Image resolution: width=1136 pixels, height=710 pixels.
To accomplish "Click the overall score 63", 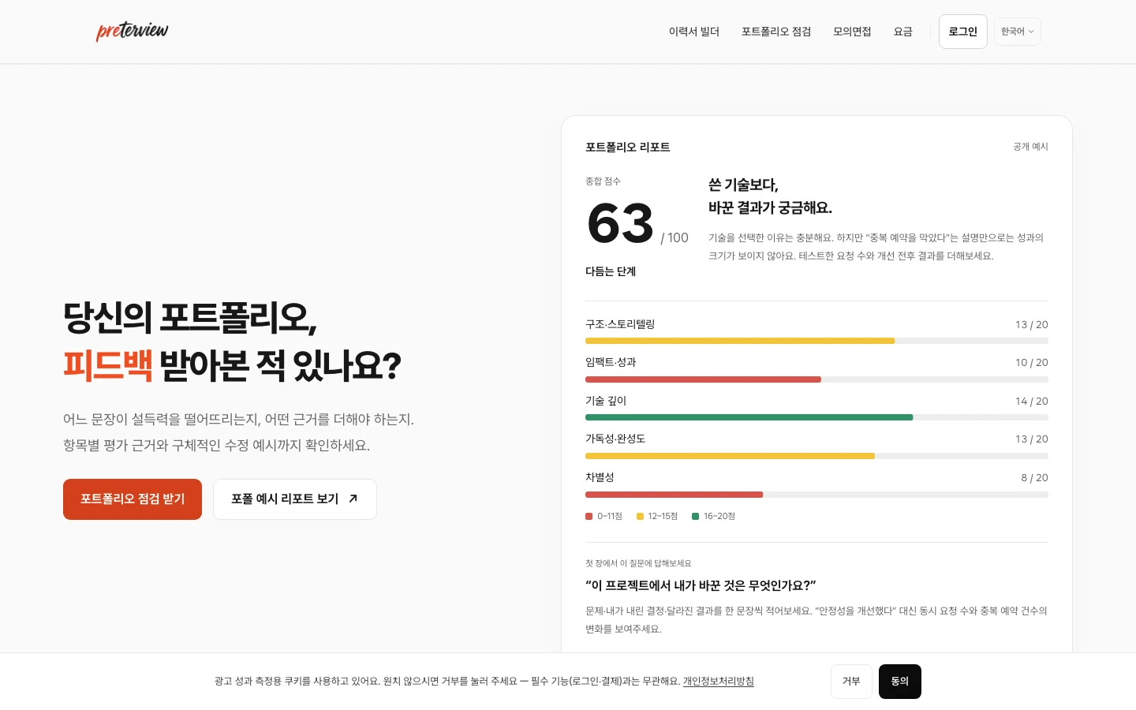I will tap(621, 223).
